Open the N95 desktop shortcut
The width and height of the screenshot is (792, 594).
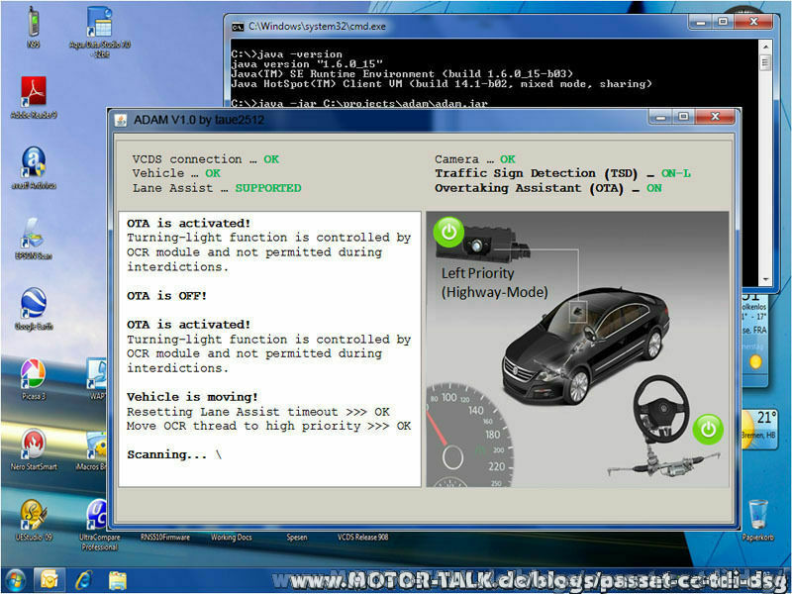34,28
